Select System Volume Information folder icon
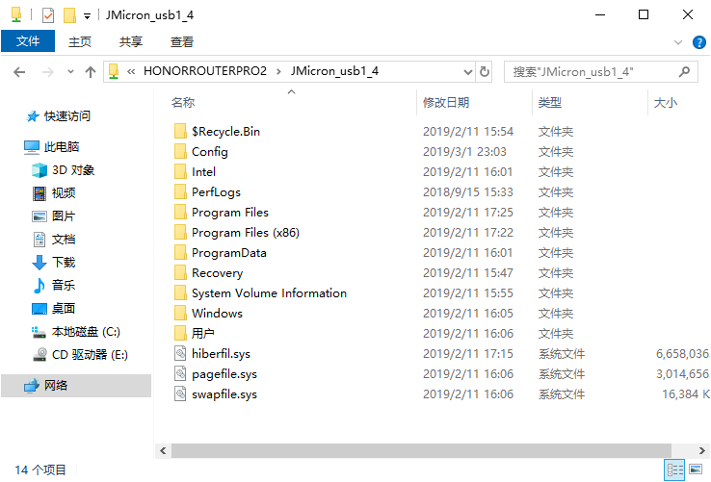711x482 pixels. [x=180, y=293]
